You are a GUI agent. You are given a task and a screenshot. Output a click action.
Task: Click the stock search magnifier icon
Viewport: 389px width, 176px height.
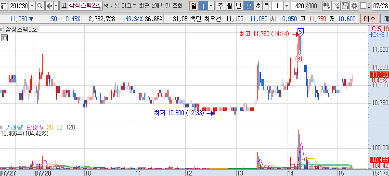click(39, 6)
